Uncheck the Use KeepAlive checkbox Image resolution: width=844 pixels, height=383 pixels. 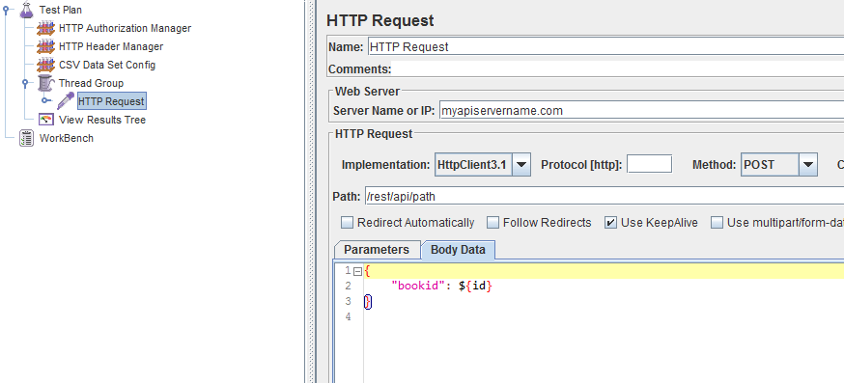pos(610,222)
